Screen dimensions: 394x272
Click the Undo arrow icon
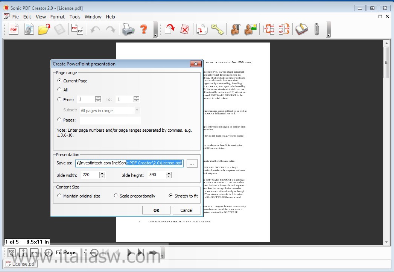tap(95, 30)
